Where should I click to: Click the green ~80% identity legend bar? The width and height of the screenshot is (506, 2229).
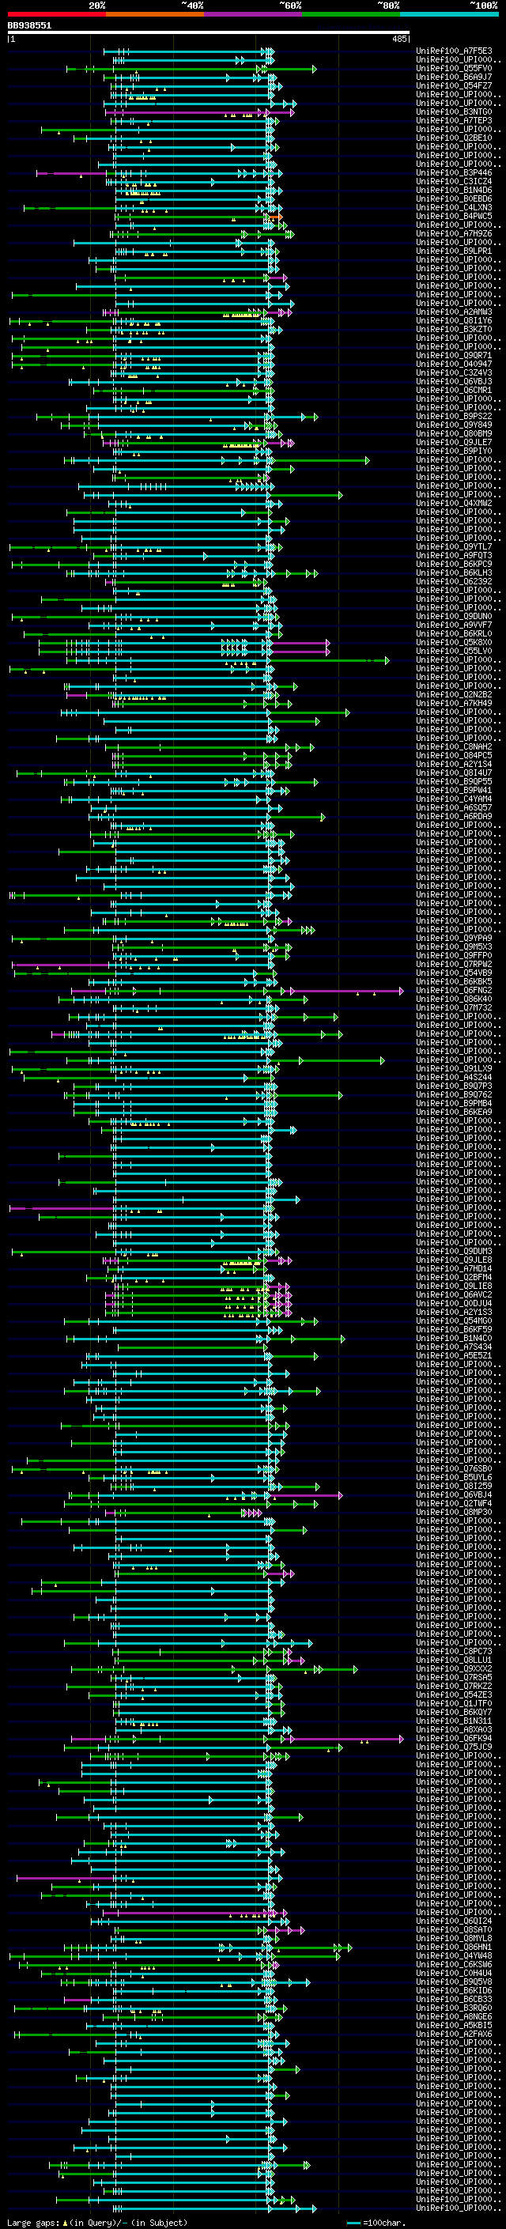[x=351, y=14]
